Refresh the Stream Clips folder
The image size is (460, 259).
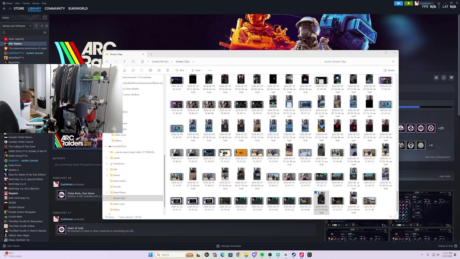[x=133, y=62]
